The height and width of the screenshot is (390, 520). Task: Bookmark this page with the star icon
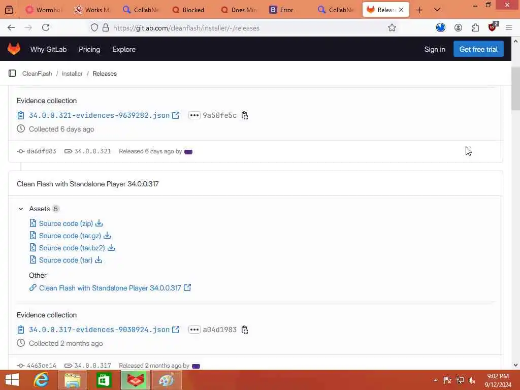[392, 28]
